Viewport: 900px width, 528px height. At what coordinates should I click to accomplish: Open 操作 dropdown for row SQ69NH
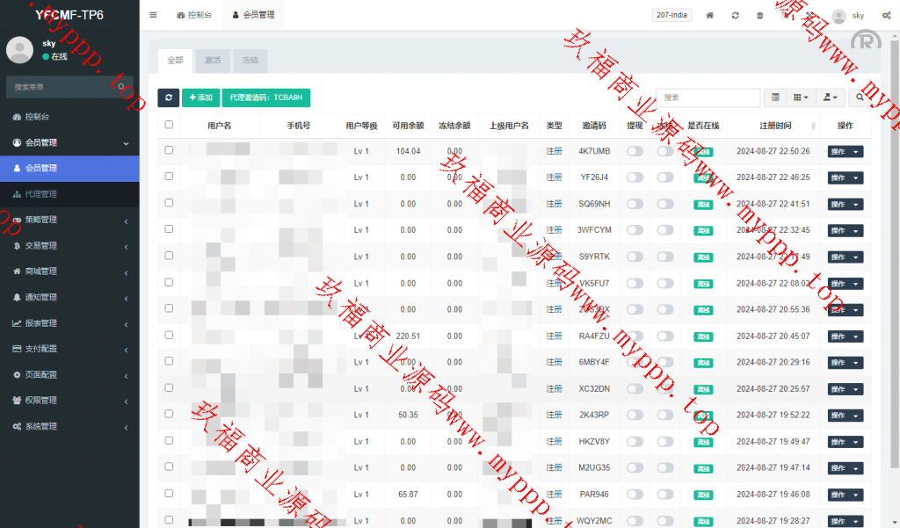coord(845,204)
